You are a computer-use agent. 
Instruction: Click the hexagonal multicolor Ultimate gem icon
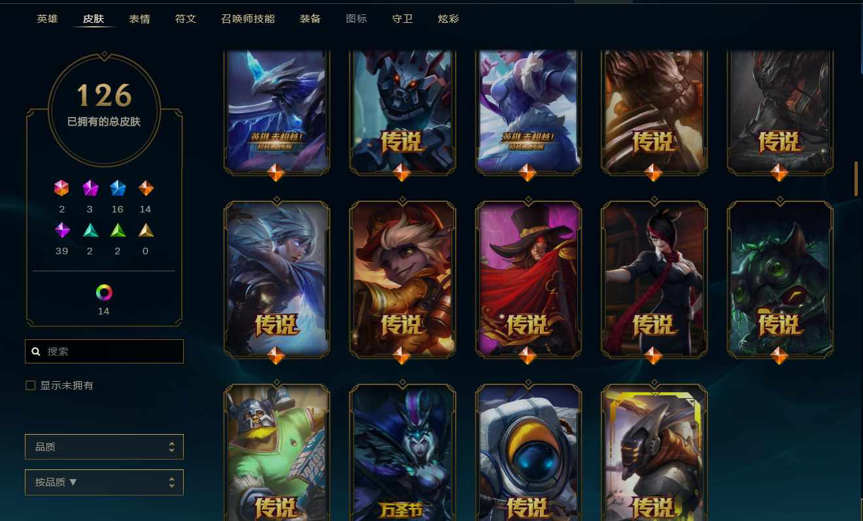(61, 188)
